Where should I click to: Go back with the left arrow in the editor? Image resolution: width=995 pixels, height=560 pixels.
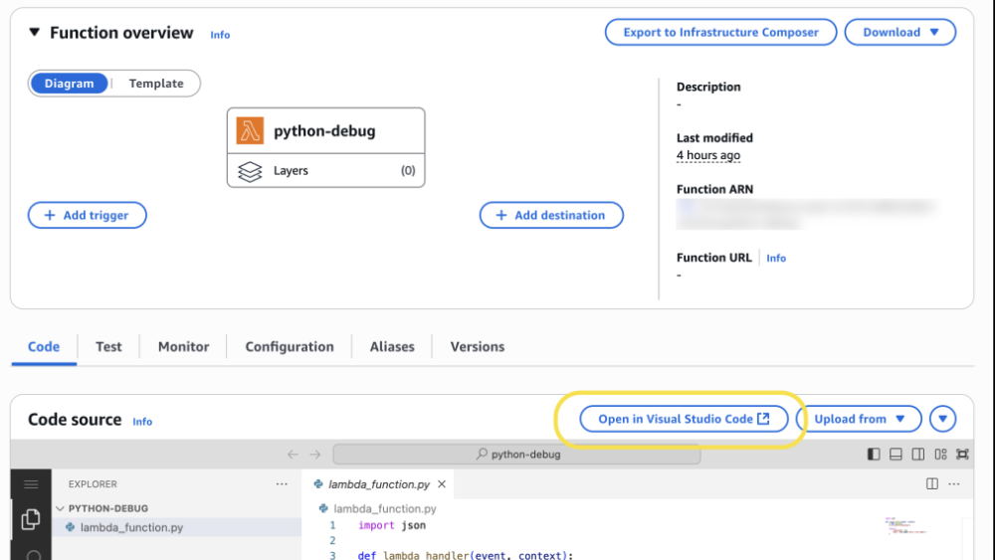293,455
